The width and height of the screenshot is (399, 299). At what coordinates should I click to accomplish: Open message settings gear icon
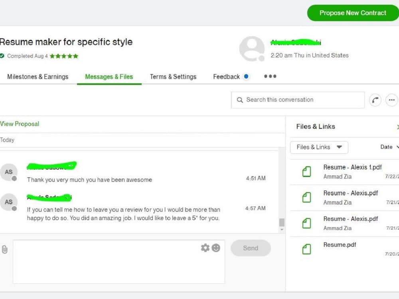click(x=205, y=248)
